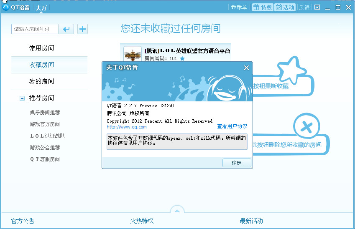Click 查看用户协议 link

point(232,126)
